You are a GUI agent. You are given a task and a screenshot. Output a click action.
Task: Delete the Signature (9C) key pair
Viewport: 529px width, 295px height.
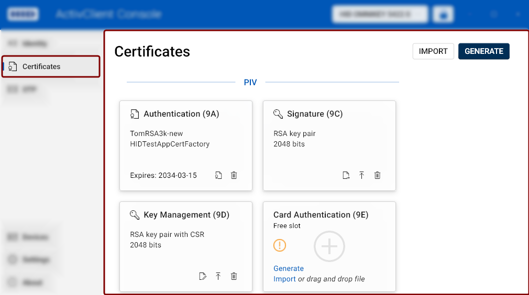coord(378,176)
